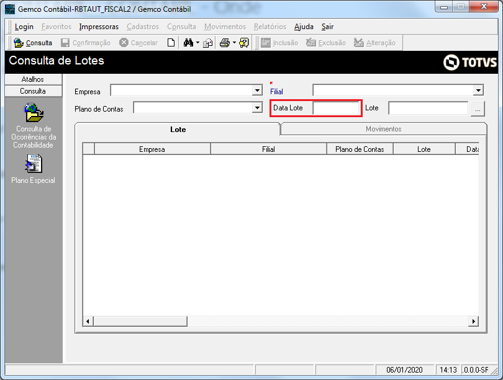Screen dimensions: 503x380
Task: Switch to the Movimentos tab
Action: coord(384,129)
